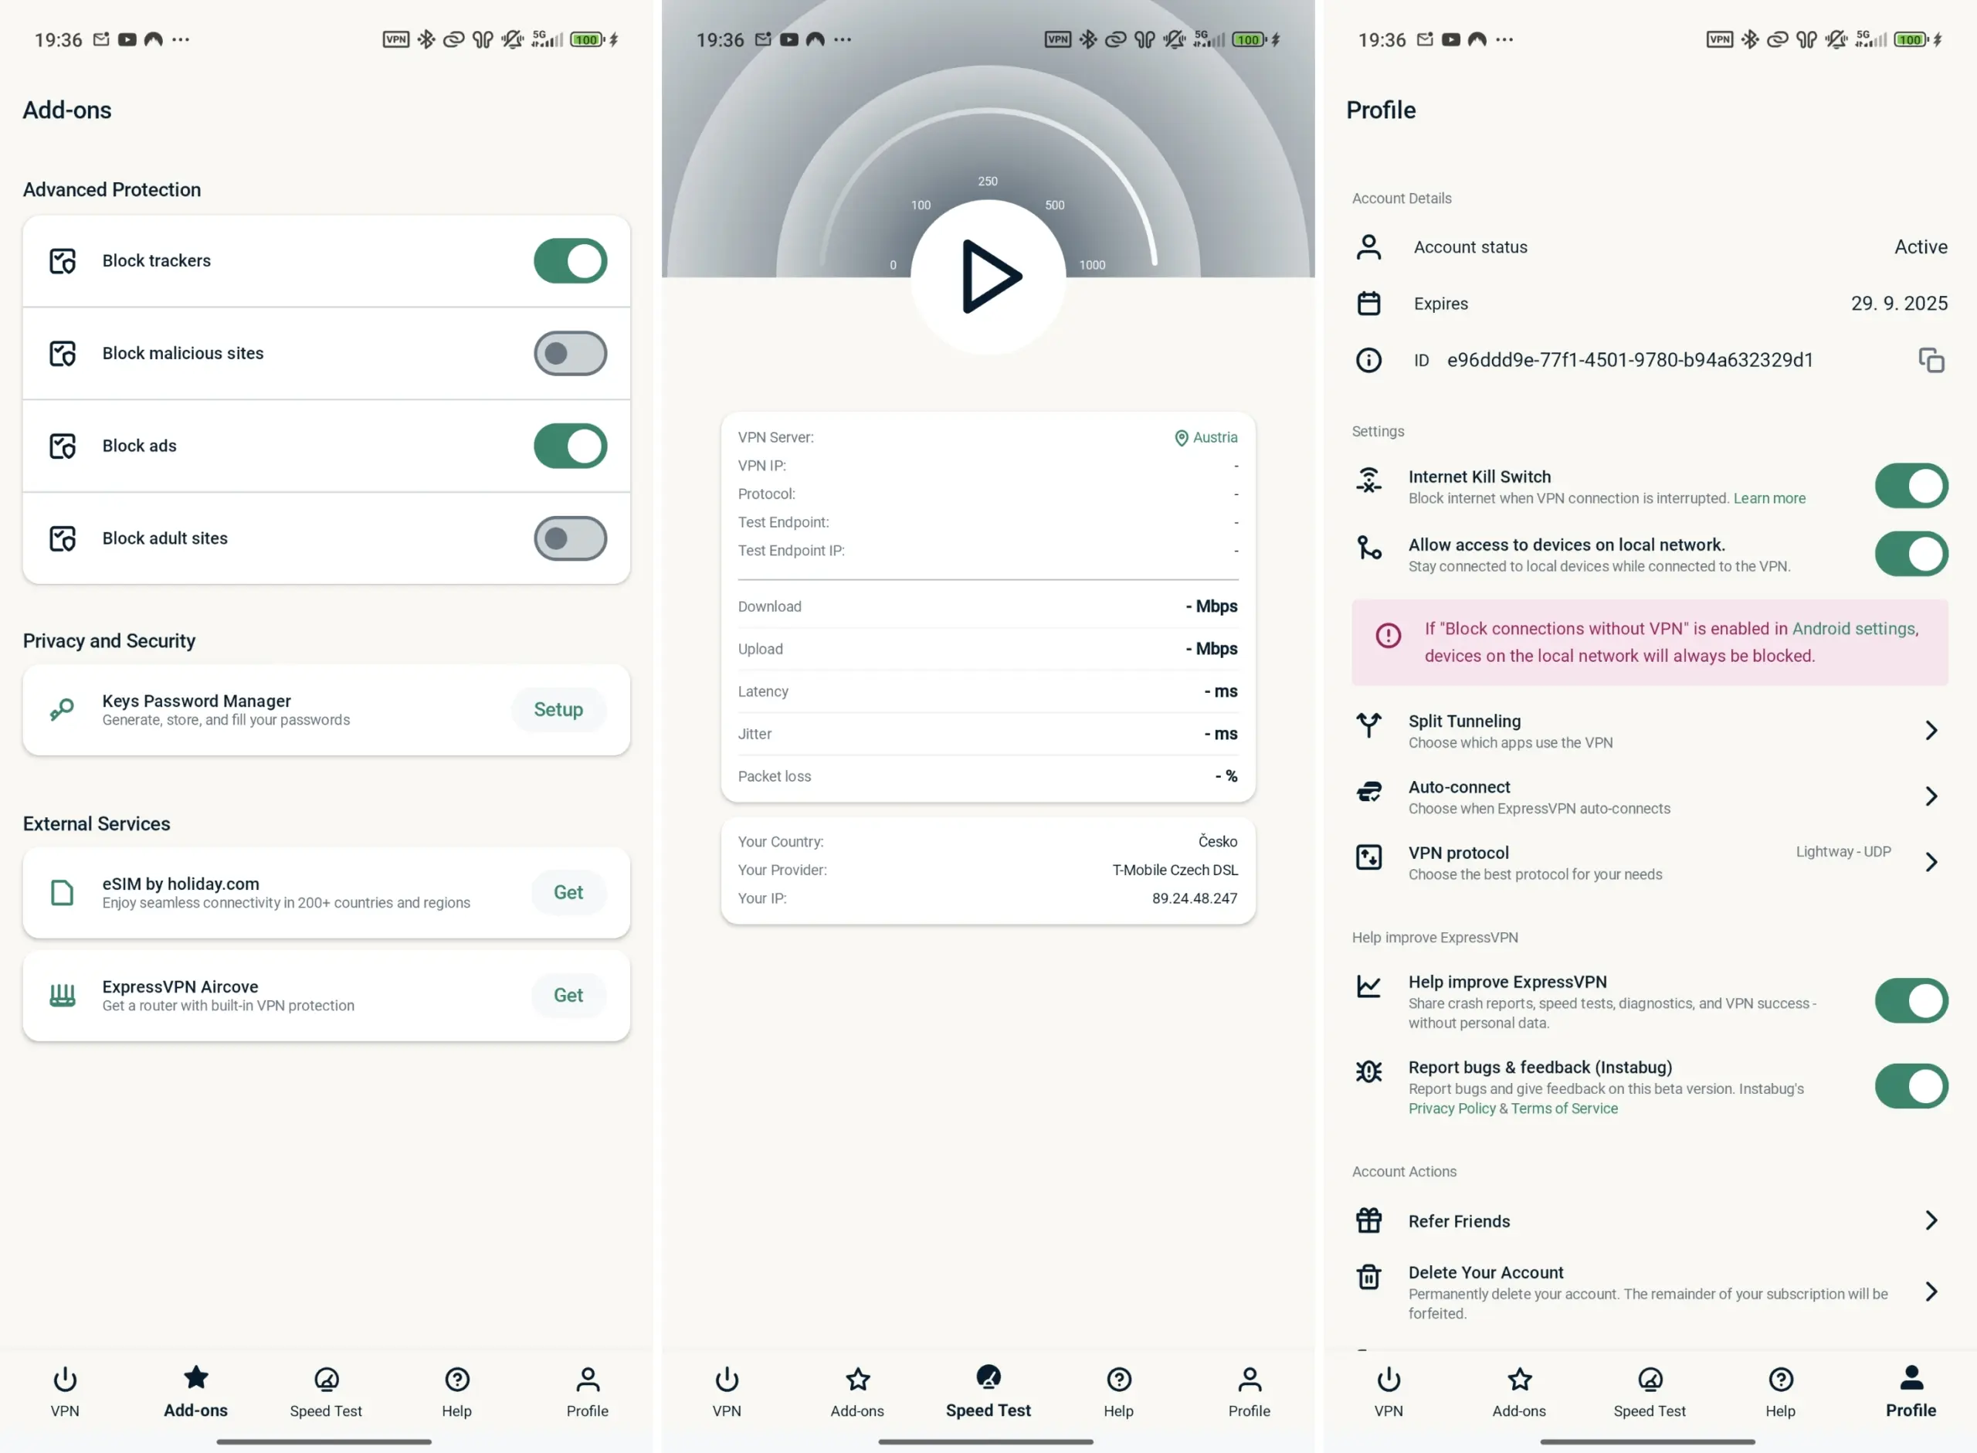This screenshot has height=1453, width=1977.
Task: Tap the ID info icon in Profile
Action: point(1368,360)
